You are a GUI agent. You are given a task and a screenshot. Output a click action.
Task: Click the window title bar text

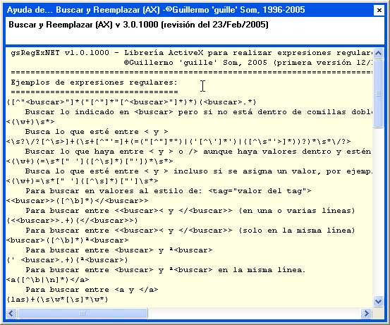coord(156,10)
